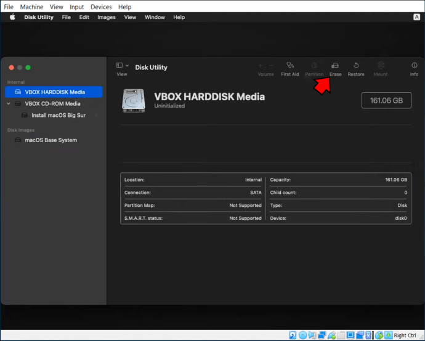Open the Images menu
Viewport: 425px width, 341px height.
pos(106,17)
